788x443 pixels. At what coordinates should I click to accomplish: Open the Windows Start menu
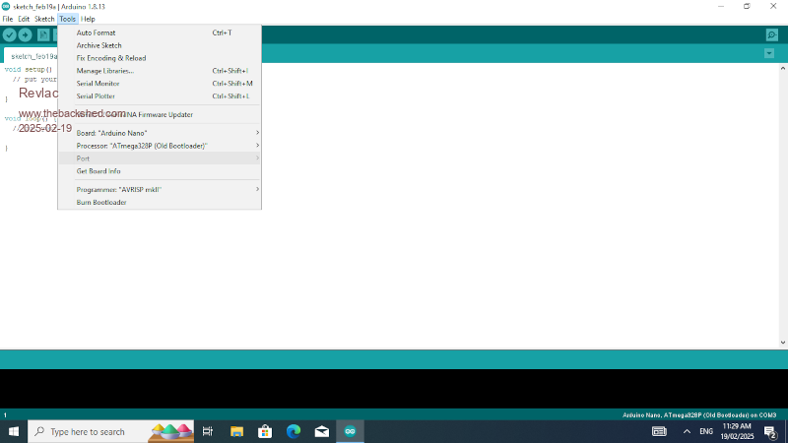click(14, 431)
